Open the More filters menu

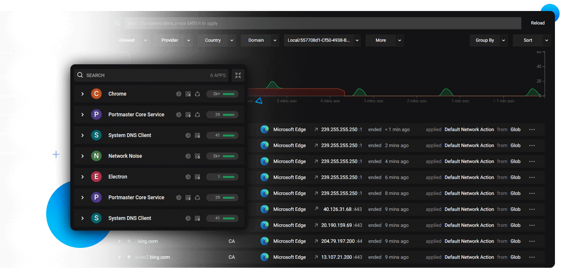coord(384,41)
